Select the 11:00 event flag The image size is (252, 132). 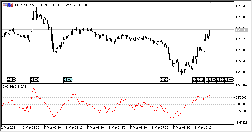pyautogui.click(x=212, y=80)
